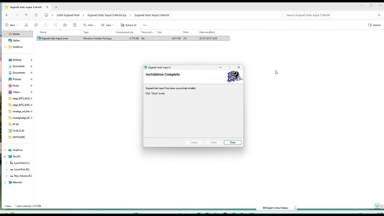
Task: Expand the top OneDrive node
Action: (5, 47)
